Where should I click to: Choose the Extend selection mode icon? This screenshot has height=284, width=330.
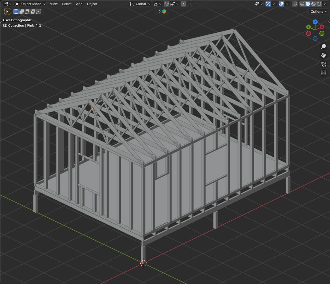point(22,12)
